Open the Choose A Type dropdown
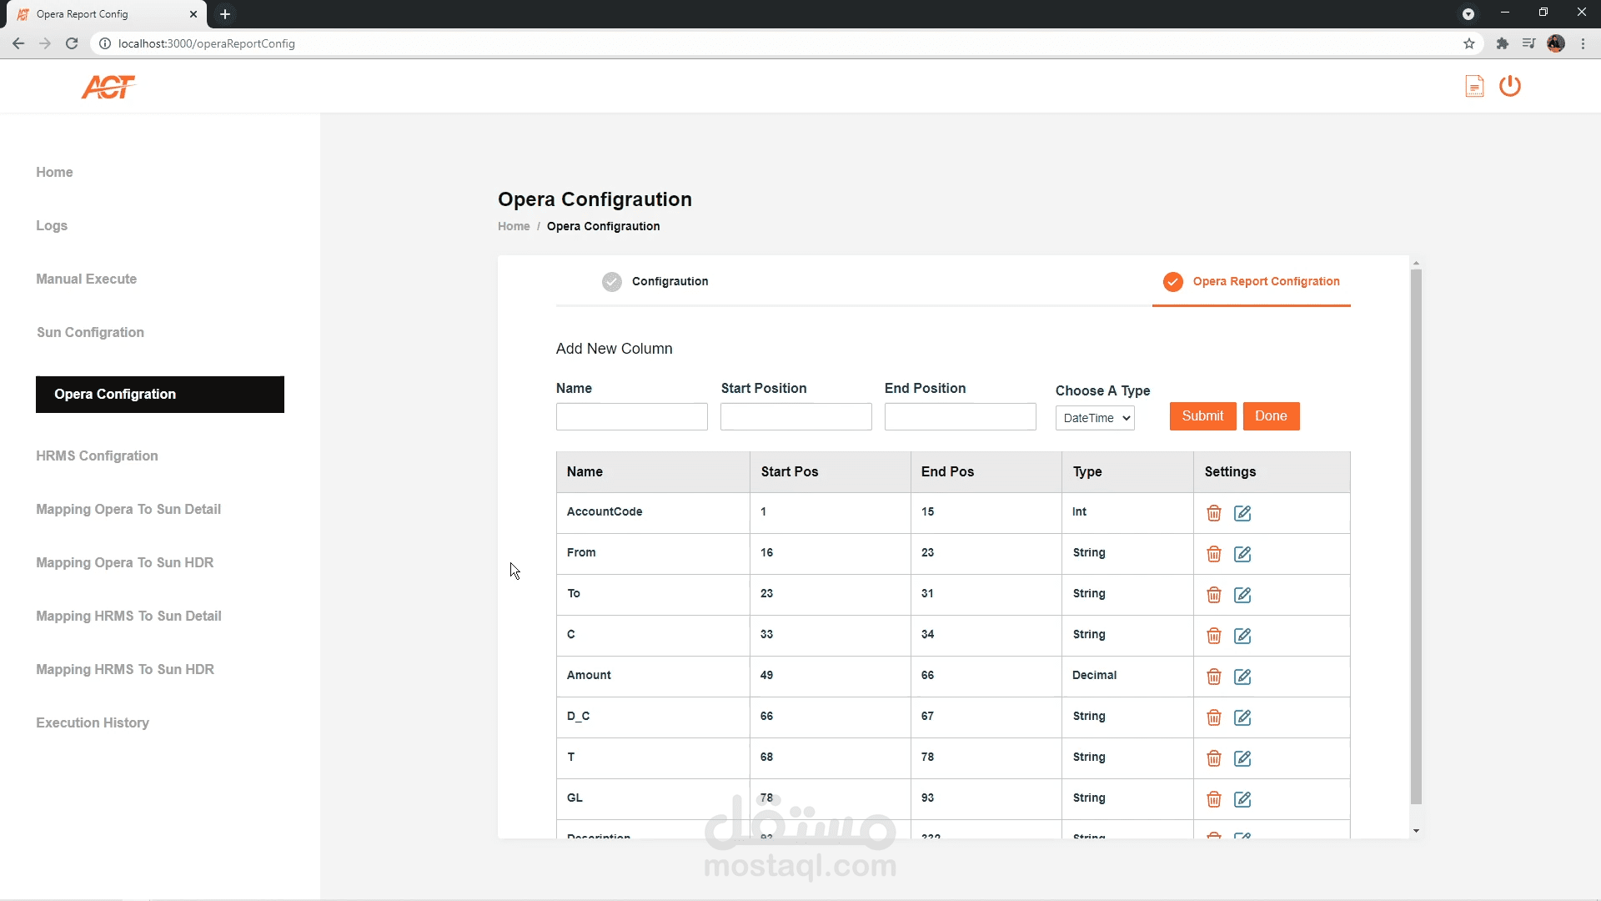The image size is (1601, 901). tap(1095, 418)
